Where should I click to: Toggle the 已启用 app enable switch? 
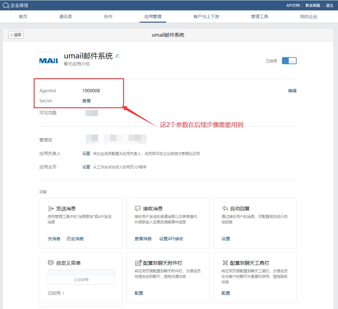pyautogui.click(x=289, y=61)
